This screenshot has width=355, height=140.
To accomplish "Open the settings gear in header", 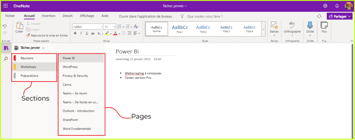I will [325, 6].
